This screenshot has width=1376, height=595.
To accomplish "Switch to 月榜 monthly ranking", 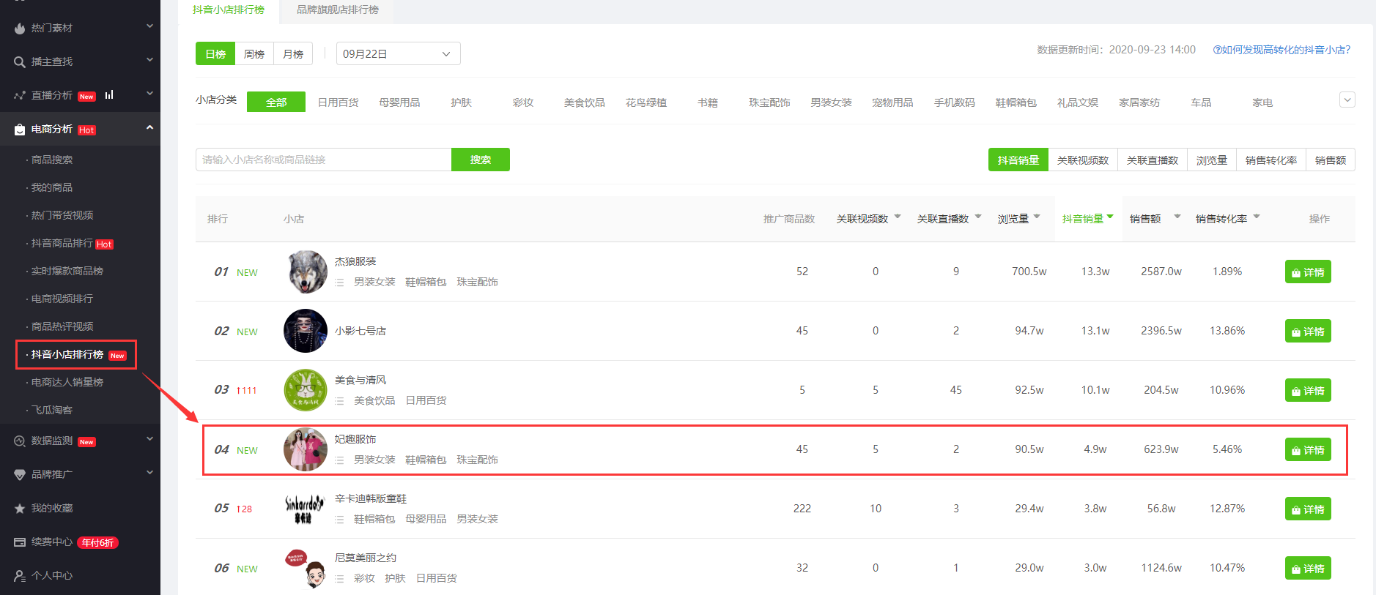I will tap(293, 53).
